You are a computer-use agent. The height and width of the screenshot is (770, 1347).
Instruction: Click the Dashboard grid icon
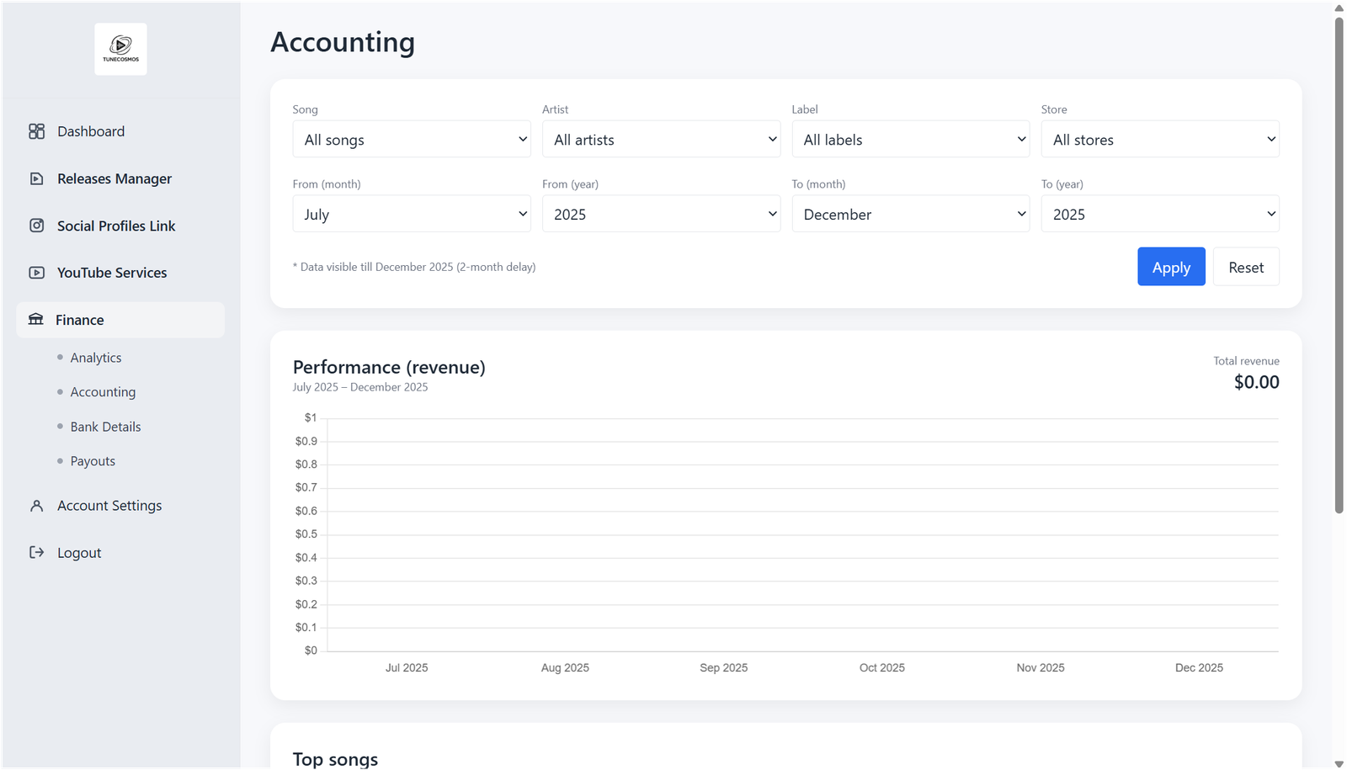click(36, 131)
